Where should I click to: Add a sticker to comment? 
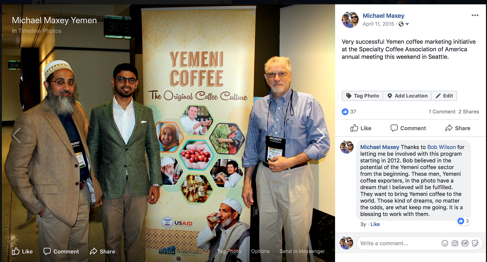[x=475, y=243]
